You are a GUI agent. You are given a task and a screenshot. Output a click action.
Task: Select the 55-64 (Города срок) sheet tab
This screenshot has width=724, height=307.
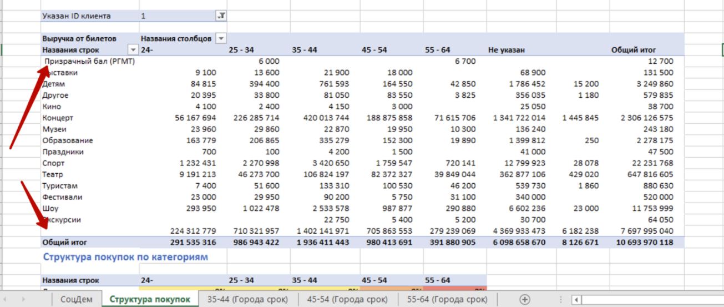[x=447, y=300]
